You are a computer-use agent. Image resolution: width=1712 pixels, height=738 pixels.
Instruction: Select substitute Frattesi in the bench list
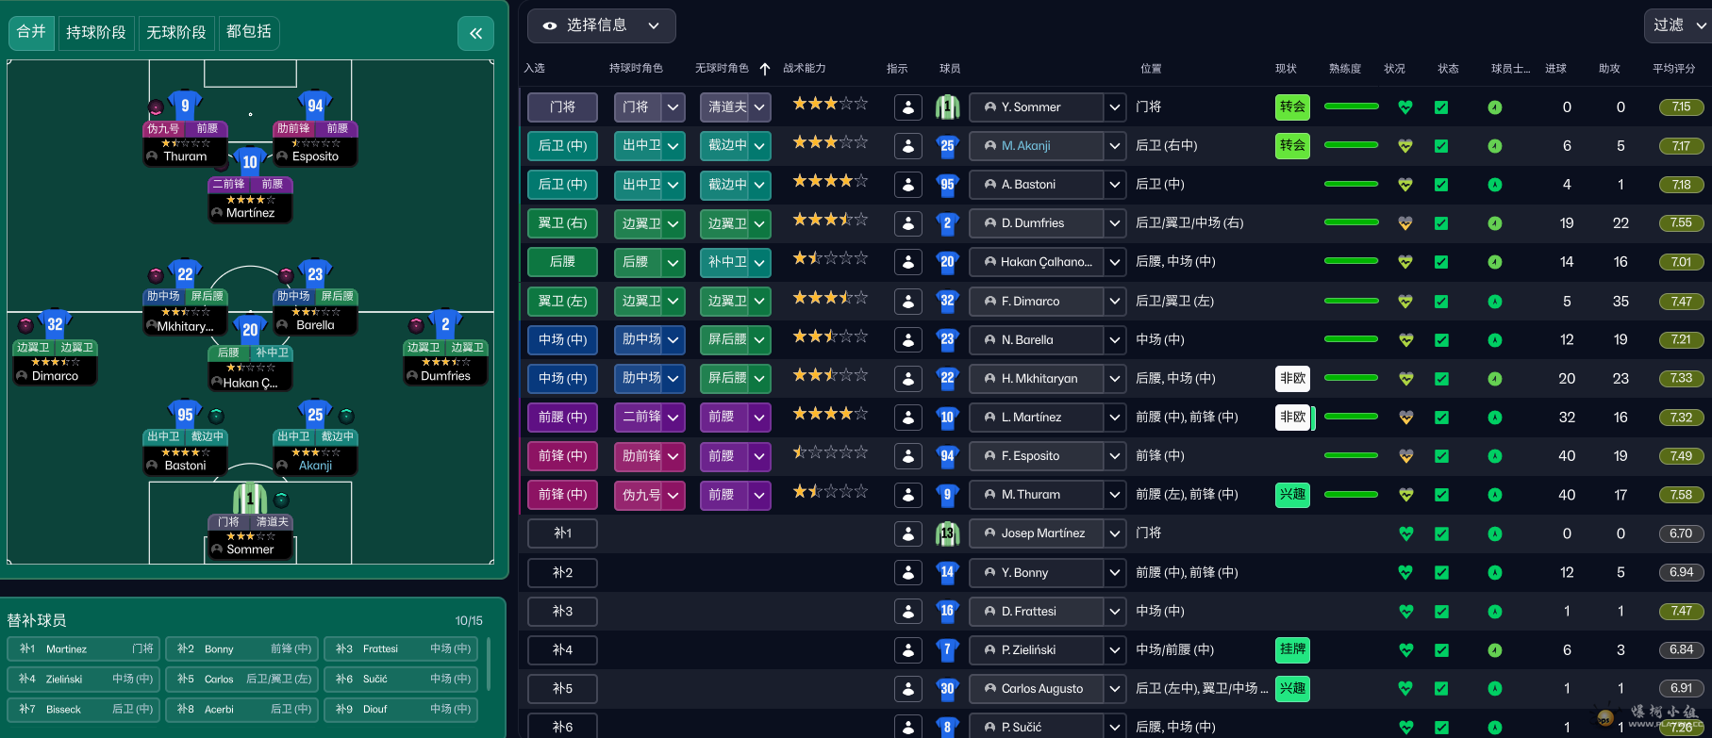401,648
